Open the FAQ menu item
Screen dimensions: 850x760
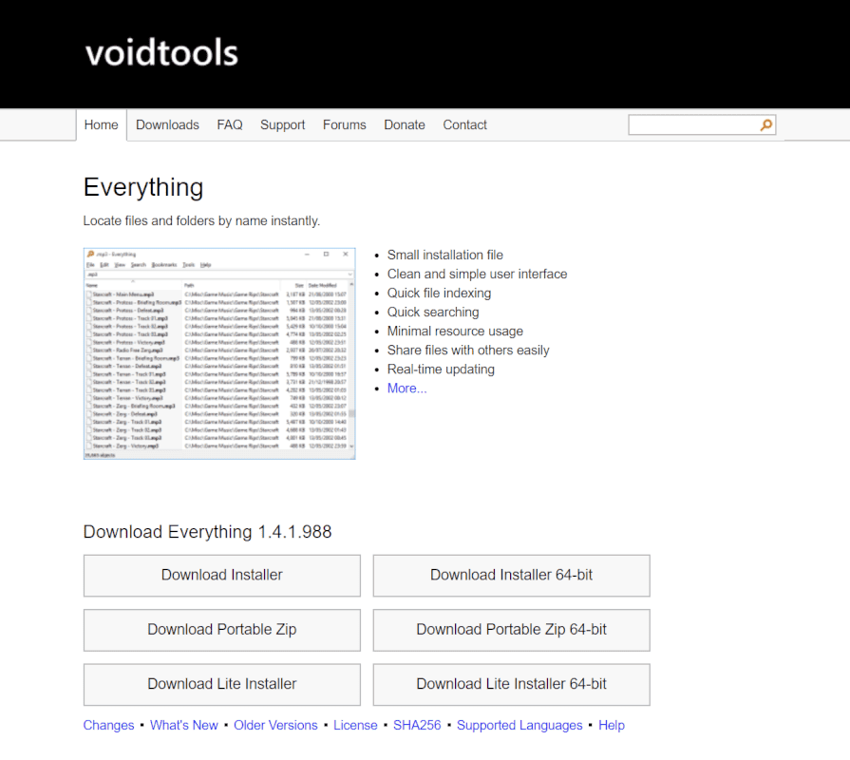pyautogui.click(x=230, y=124)
